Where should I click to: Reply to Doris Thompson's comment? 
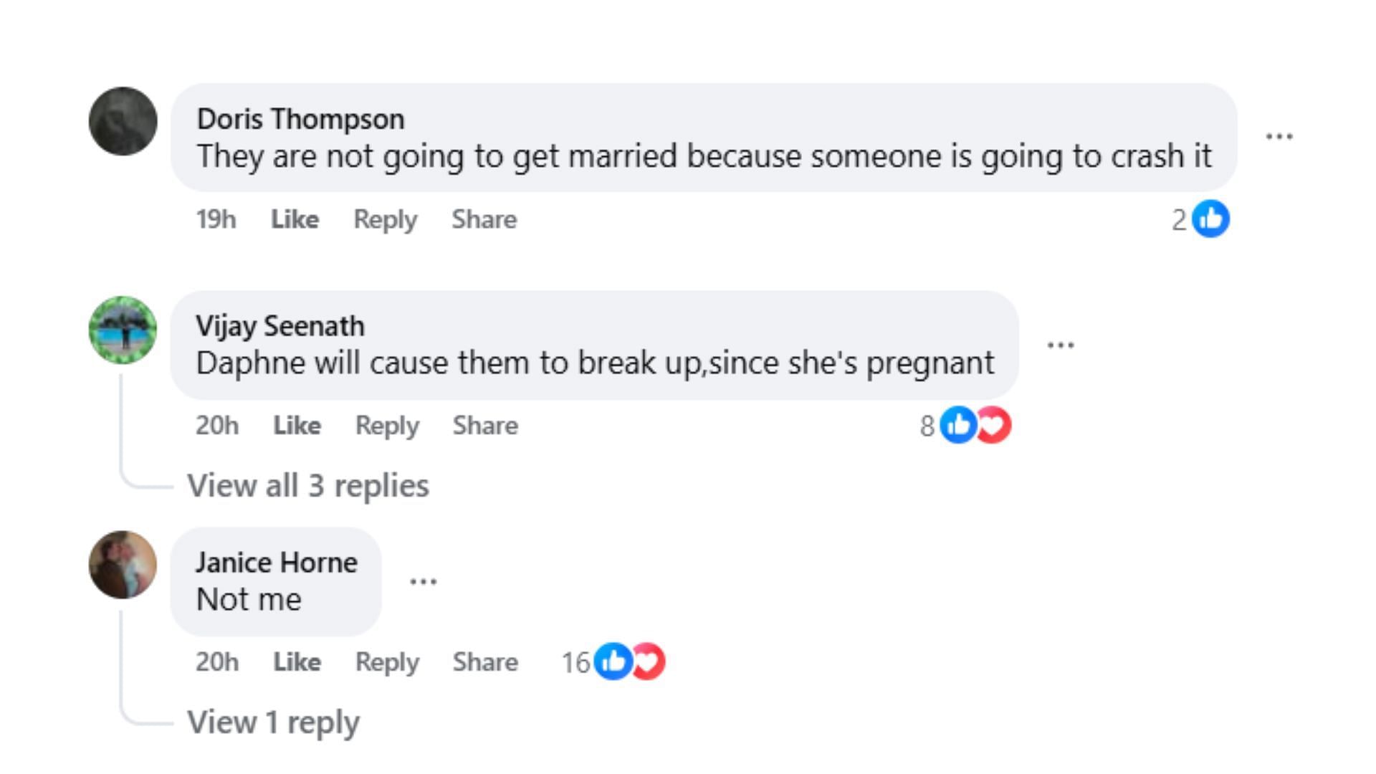[x=385, y=219]
